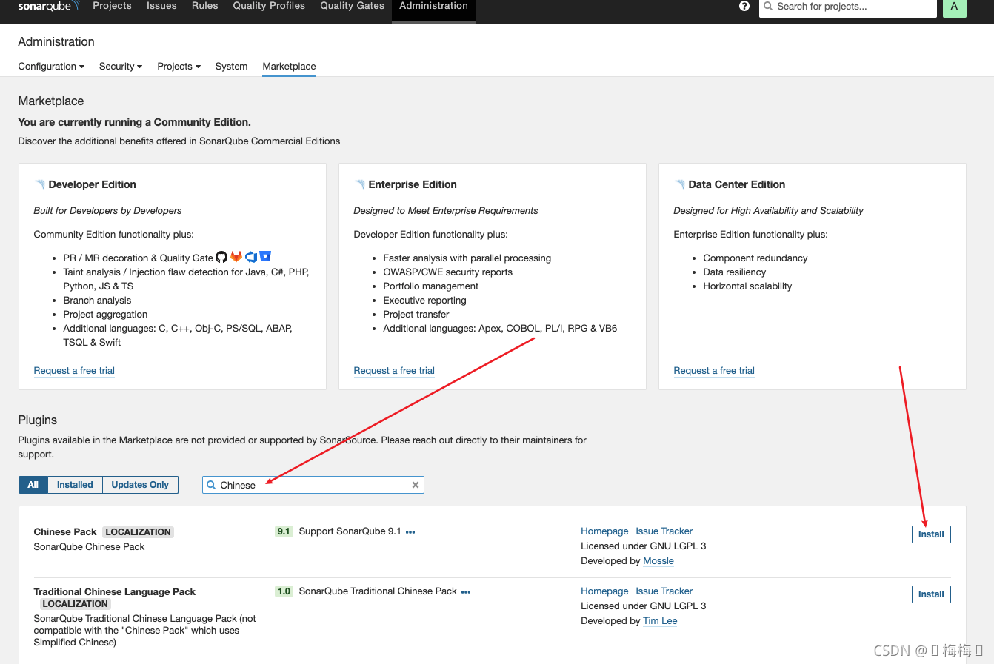Viewport: 994px width, 664px height.
Task: Click 'Horizontal scalability' list item
Action: 747,286
